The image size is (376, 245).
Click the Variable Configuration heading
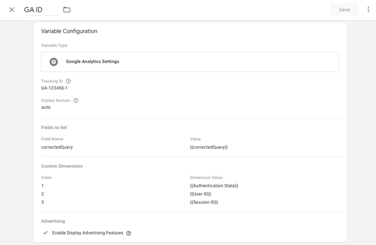pyautogui.click(x=69, y=31)
